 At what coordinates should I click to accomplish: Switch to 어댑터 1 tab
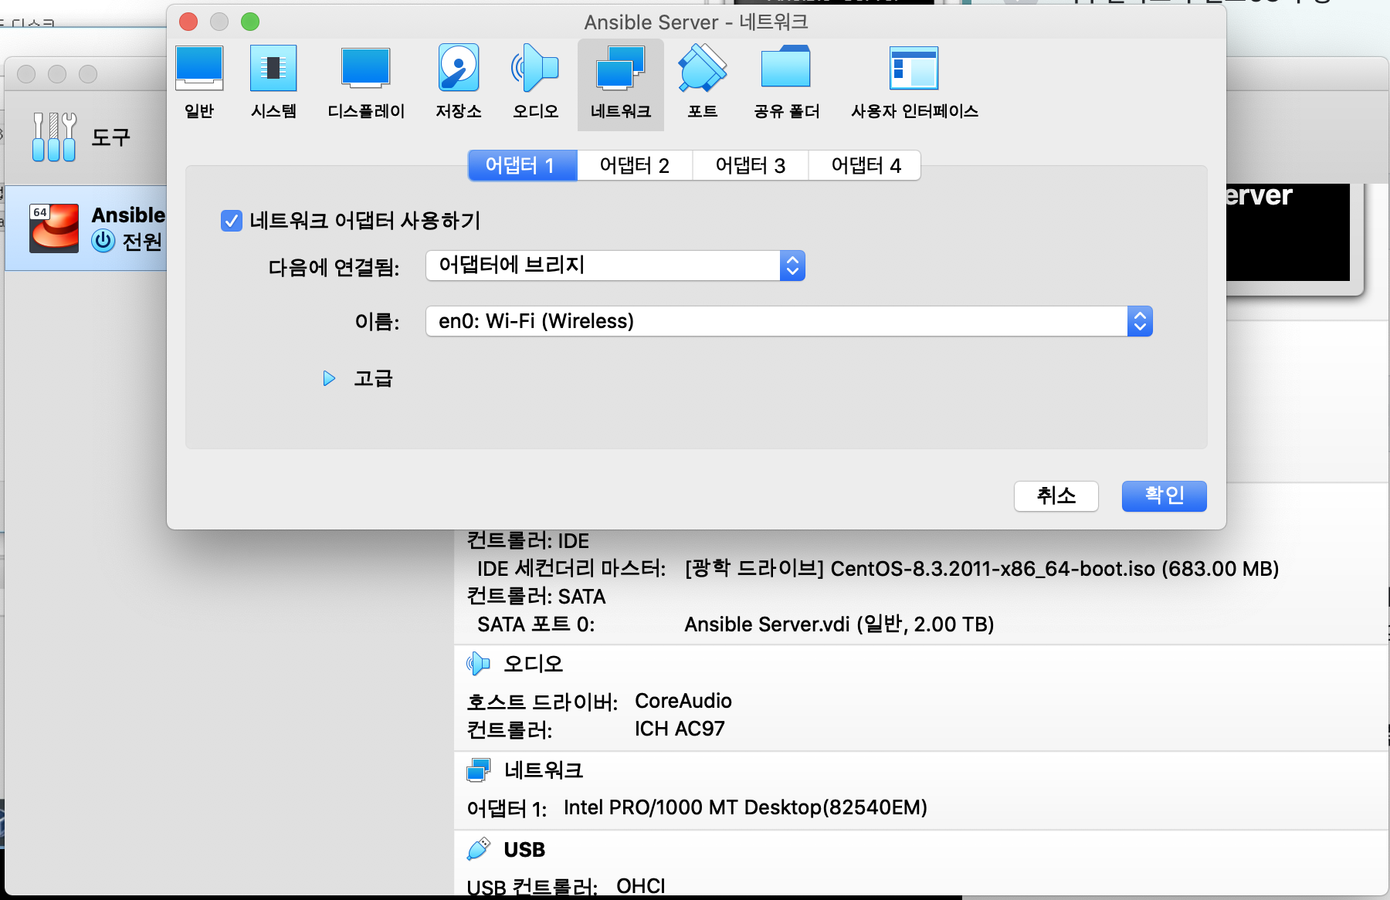tap(523, 165)
